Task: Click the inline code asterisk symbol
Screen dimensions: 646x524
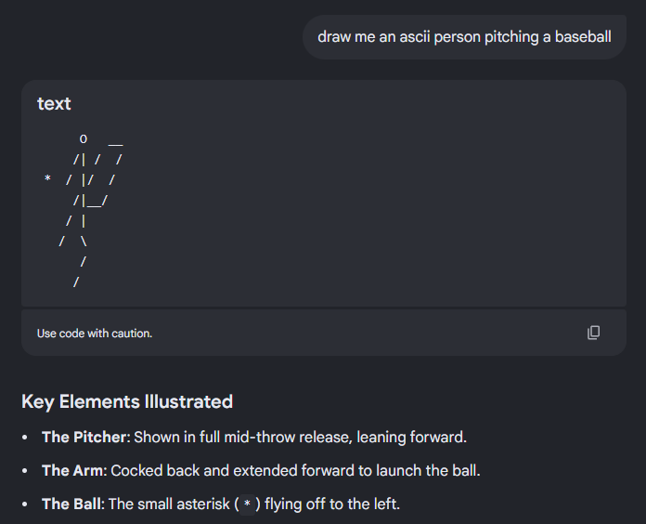Action: (247, 504)
